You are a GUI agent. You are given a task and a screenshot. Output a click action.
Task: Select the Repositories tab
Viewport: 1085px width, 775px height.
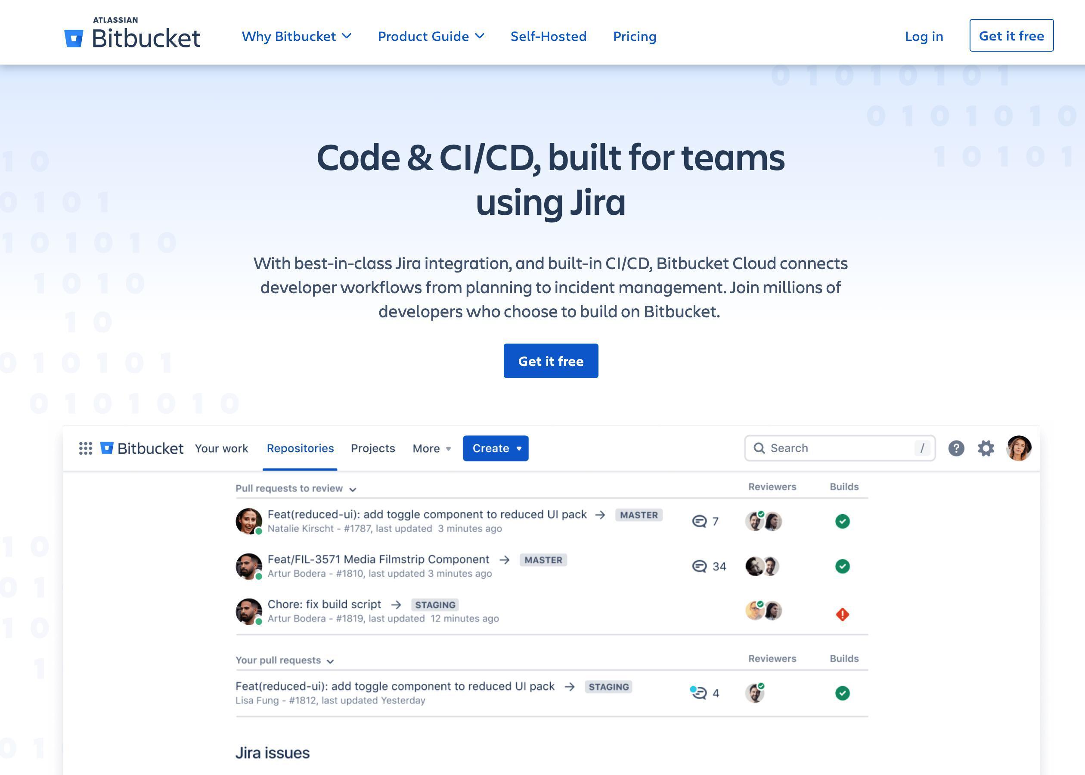click(299, 448)
